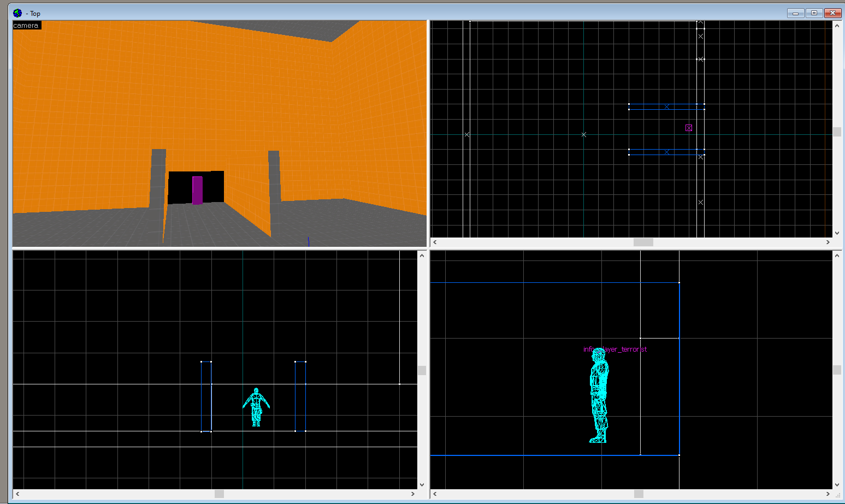Open the camera viewport label menu
This screenshot has height=504, width=845.
(26, 26)
